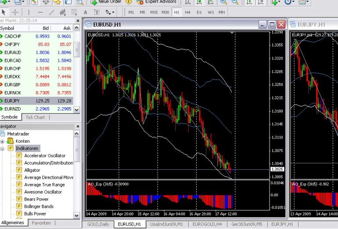The width and height of the screenshot is (338, 229).
Task: Select the text label 'A' tool
Action: coord(85,12)
